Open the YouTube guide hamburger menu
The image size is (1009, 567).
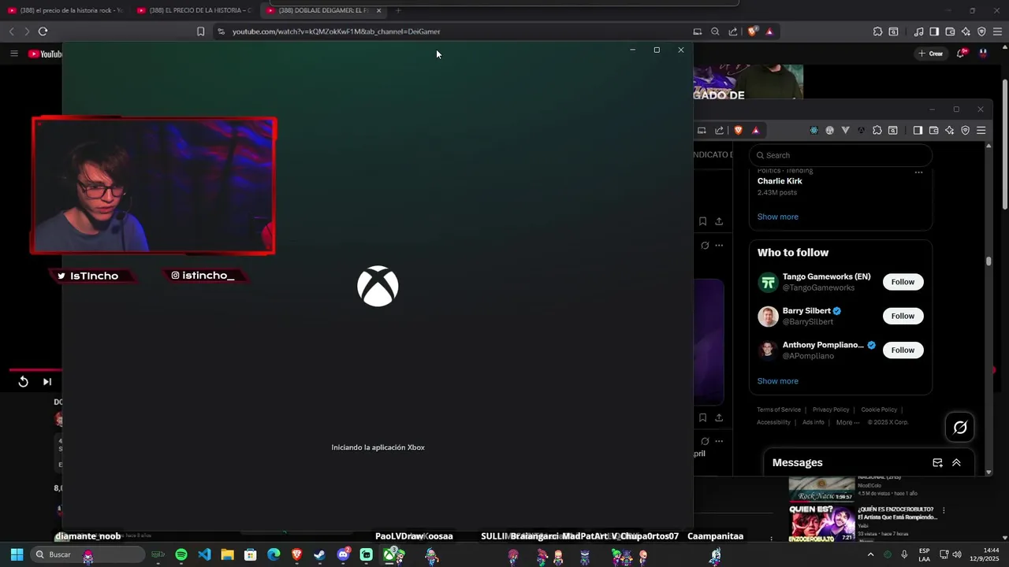pos(13,54)
